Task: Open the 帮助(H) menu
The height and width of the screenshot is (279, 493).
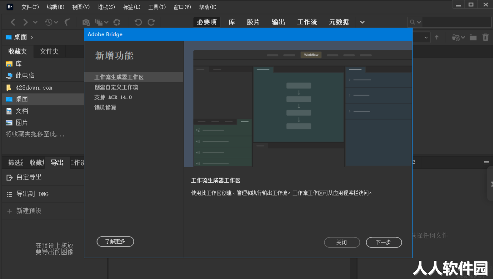Action: click(x=207, y=7)
